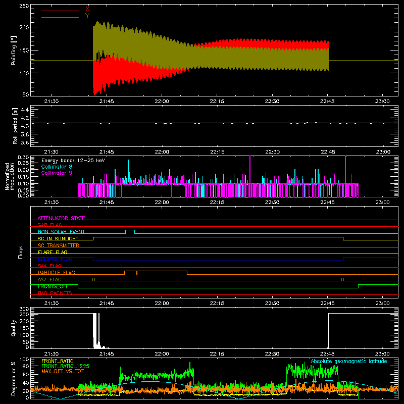Click the 'Degrees or %' axis title
The height and width of the screenshot is (404, 404).
click(14, 378)
